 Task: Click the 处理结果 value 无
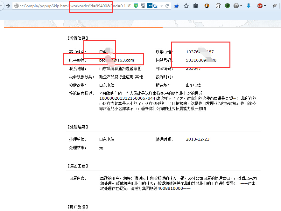pos(101,148)
